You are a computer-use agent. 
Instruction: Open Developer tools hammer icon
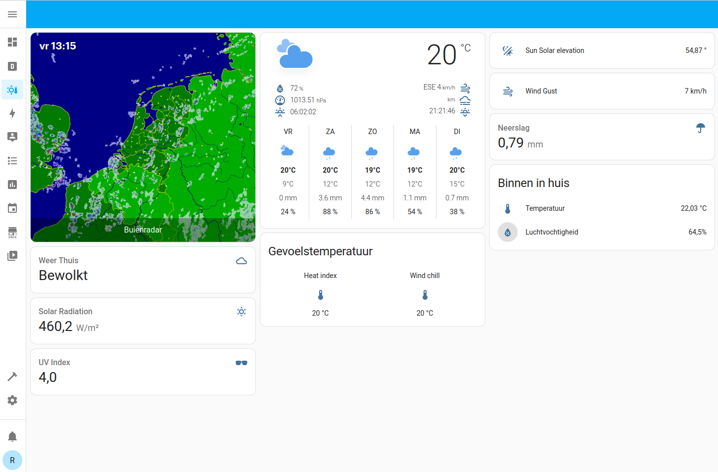[x=12, y=377]
